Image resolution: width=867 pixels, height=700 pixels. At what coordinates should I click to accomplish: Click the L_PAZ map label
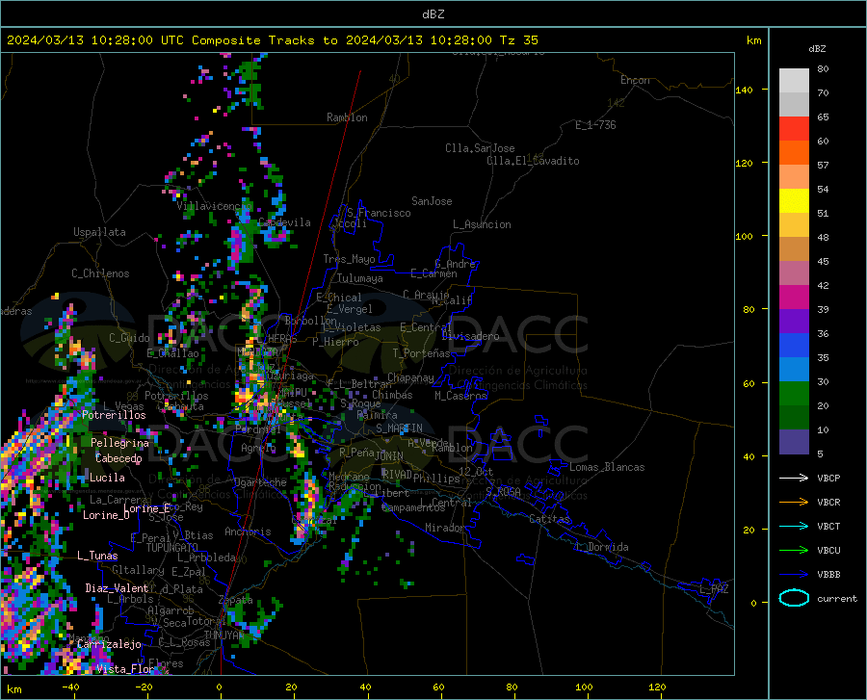[714, 589]
